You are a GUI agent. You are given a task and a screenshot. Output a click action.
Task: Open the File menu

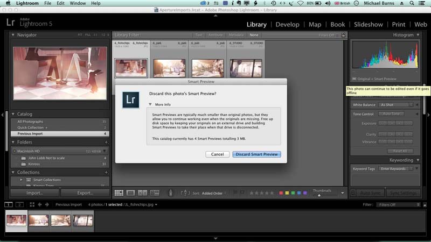pos(47,3)
